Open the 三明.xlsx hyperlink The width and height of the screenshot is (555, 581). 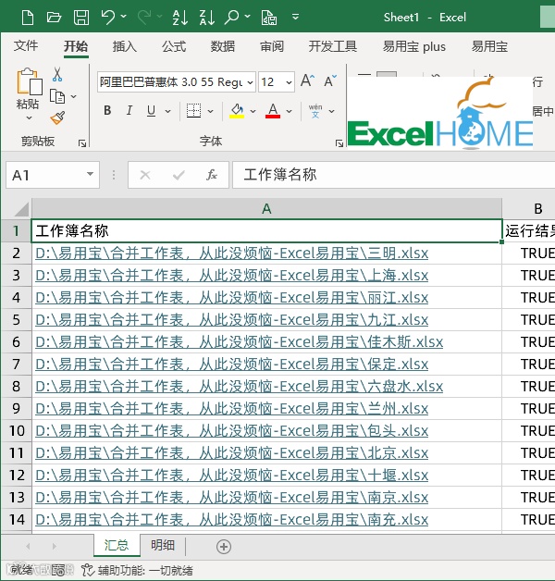(x=232, y=253)
